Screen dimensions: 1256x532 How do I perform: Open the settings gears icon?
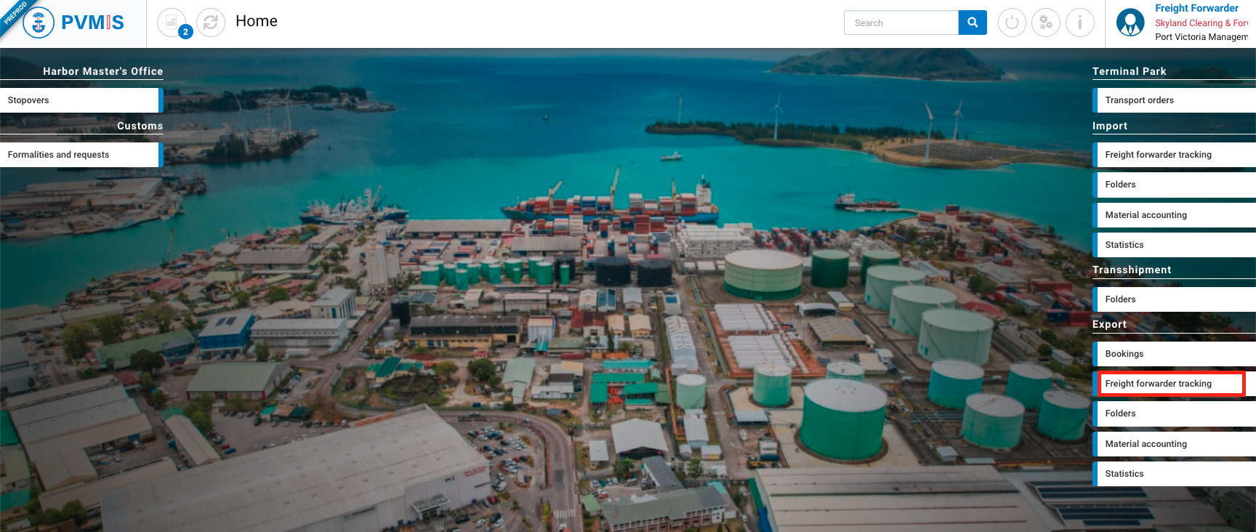[1046, 23]
